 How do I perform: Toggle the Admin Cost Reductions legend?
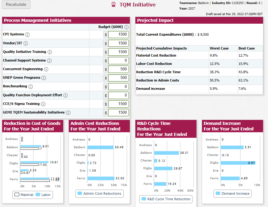coord(99,193)
